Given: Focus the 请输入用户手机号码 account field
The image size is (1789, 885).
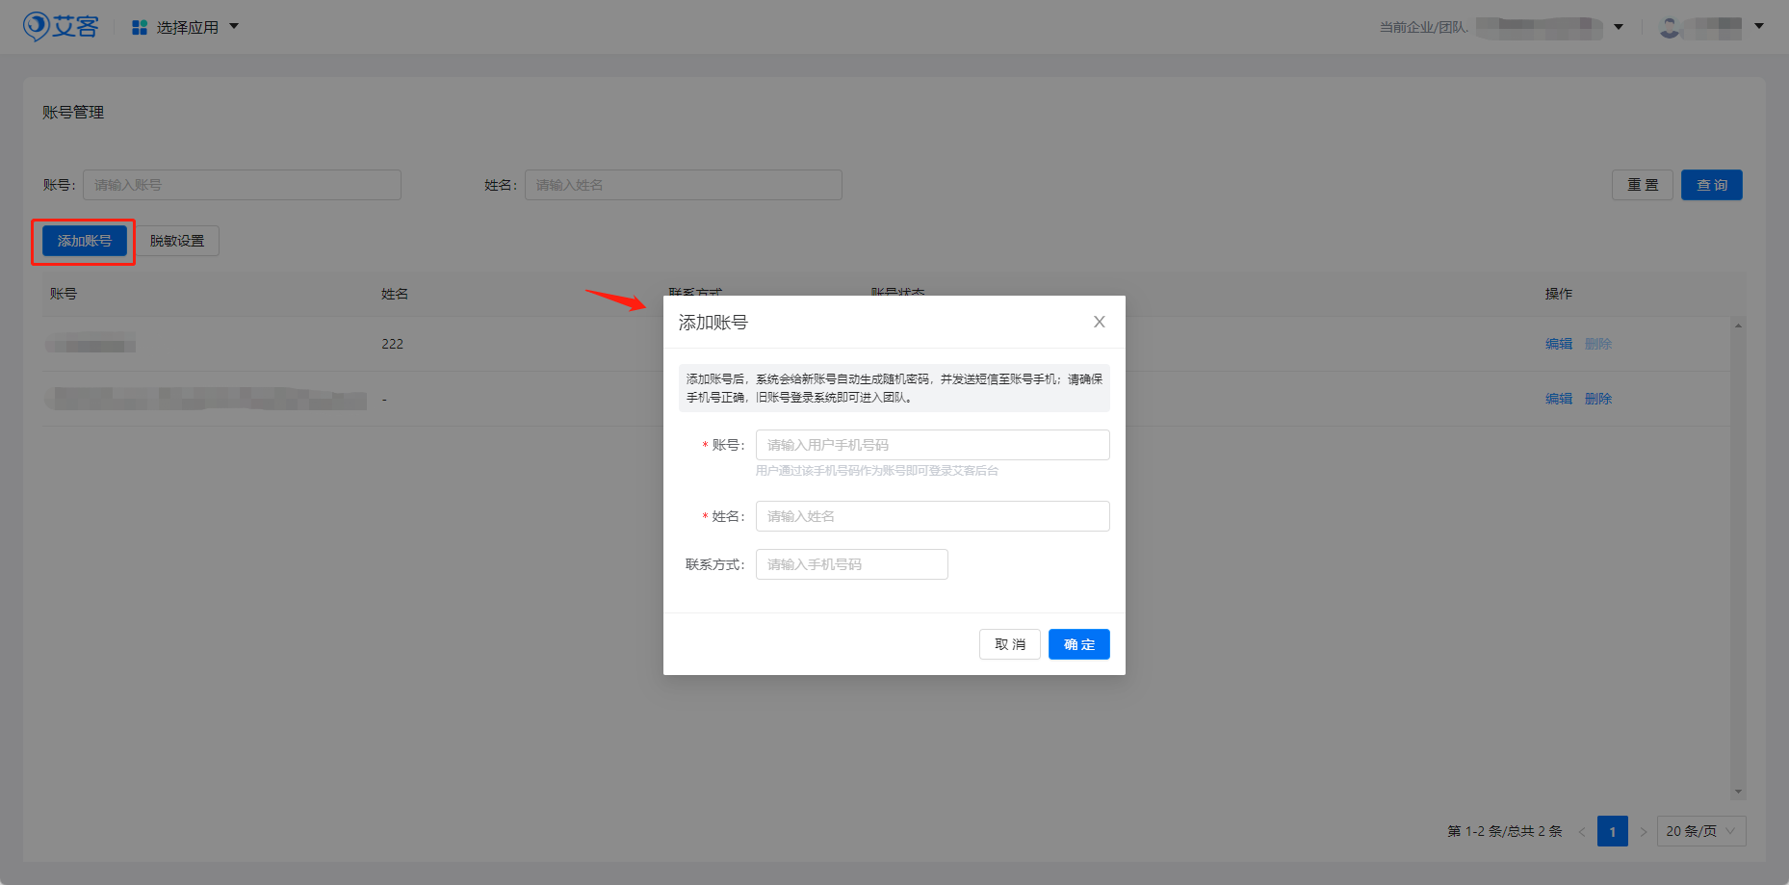Looking at the screenshot, I should coord(932,445).
